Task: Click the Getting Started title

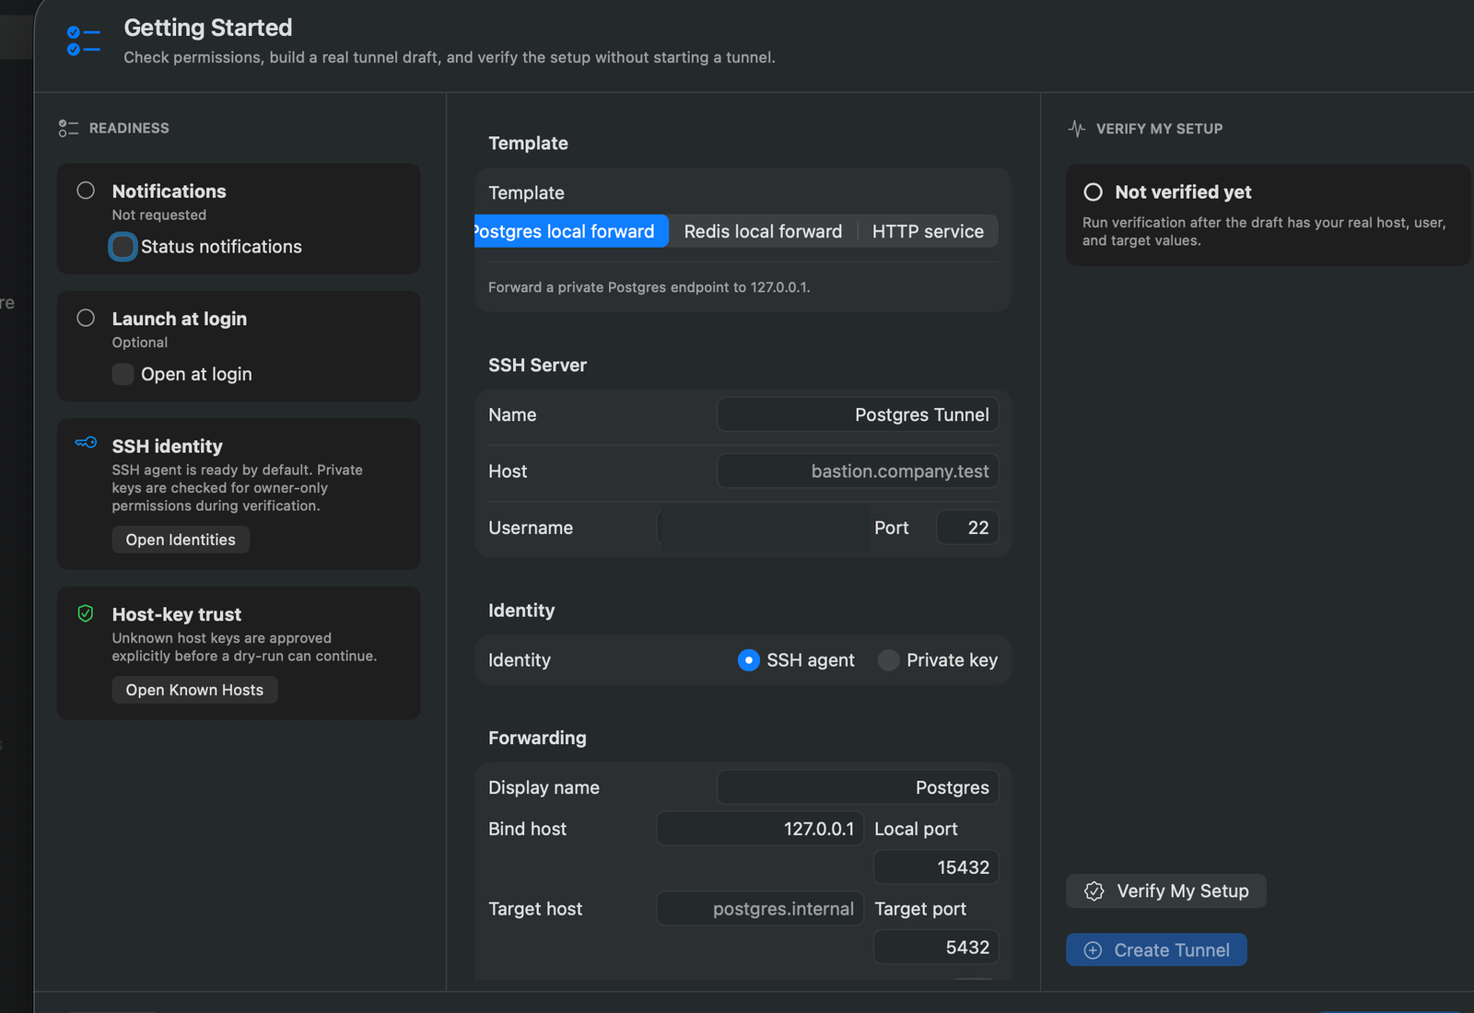Action: (x=208, y=28)
